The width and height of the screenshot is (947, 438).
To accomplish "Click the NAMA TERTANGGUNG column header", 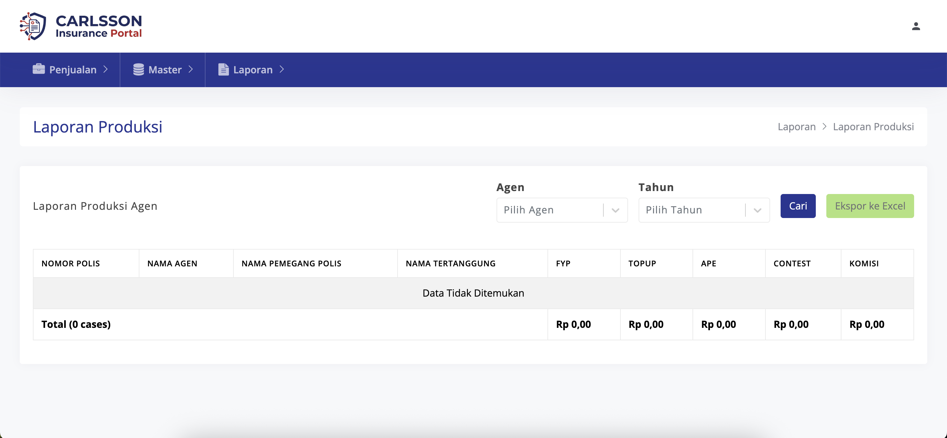I will coord(473,263).
